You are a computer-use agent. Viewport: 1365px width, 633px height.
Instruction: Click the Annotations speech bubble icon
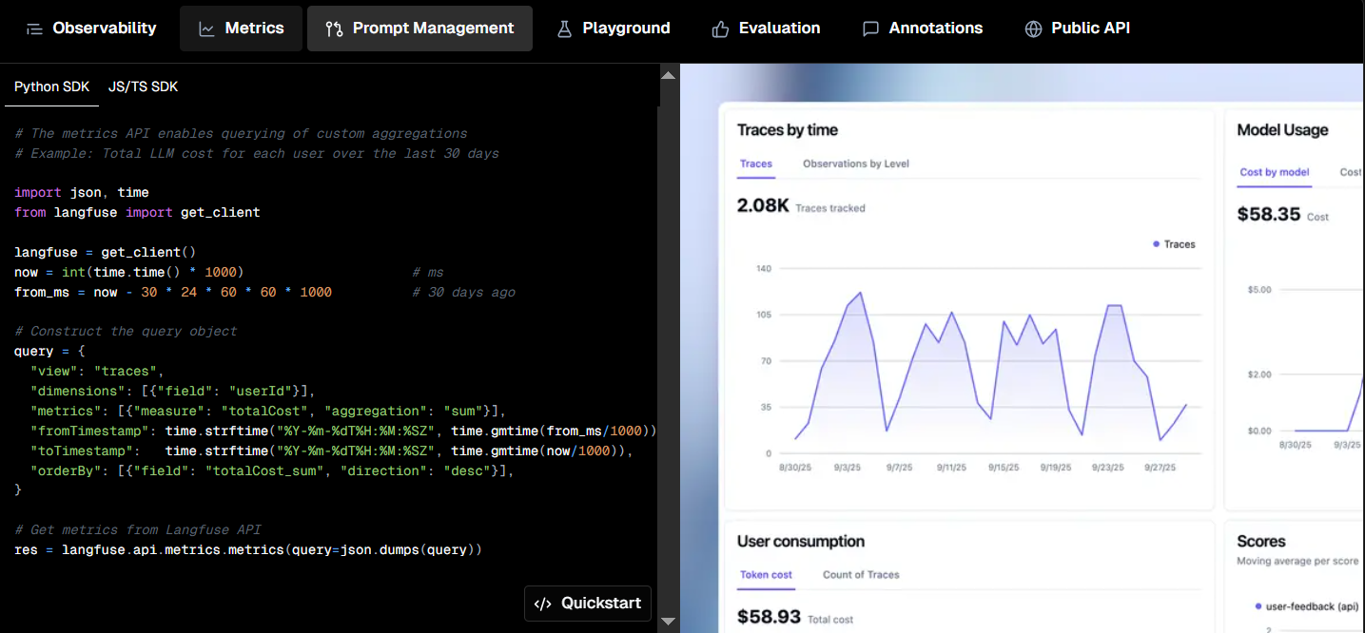tap(870, 29)
